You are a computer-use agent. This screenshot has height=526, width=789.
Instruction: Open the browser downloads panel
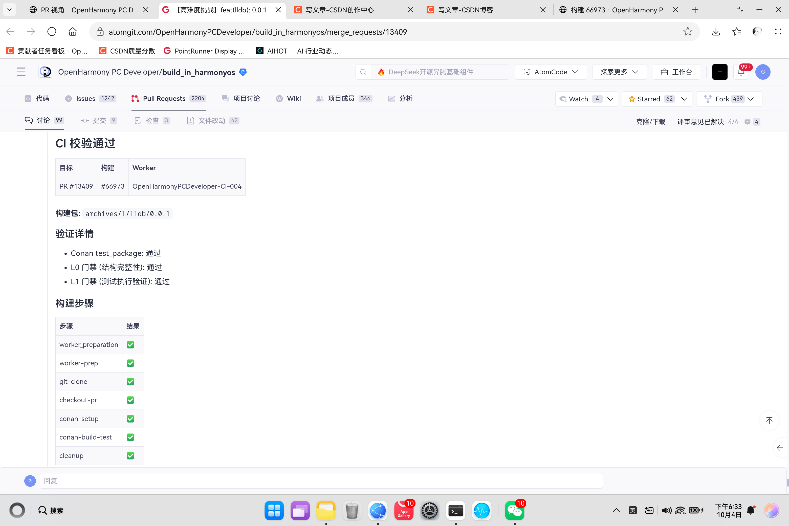716,32
